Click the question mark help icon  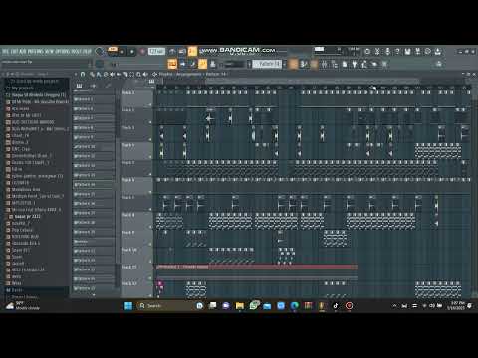pos(397,52)
